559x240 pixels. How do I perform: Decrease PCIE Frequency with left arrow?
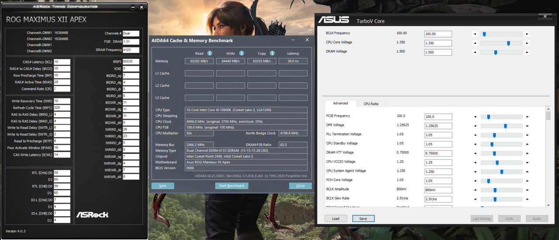pos(475,117)
